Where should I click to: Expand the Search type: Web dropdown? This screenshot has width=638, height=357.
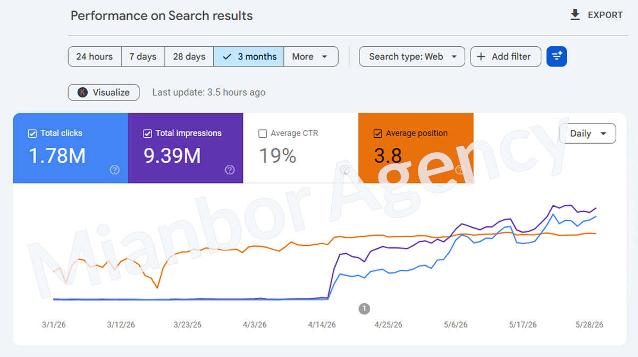(x=412, y=56)
